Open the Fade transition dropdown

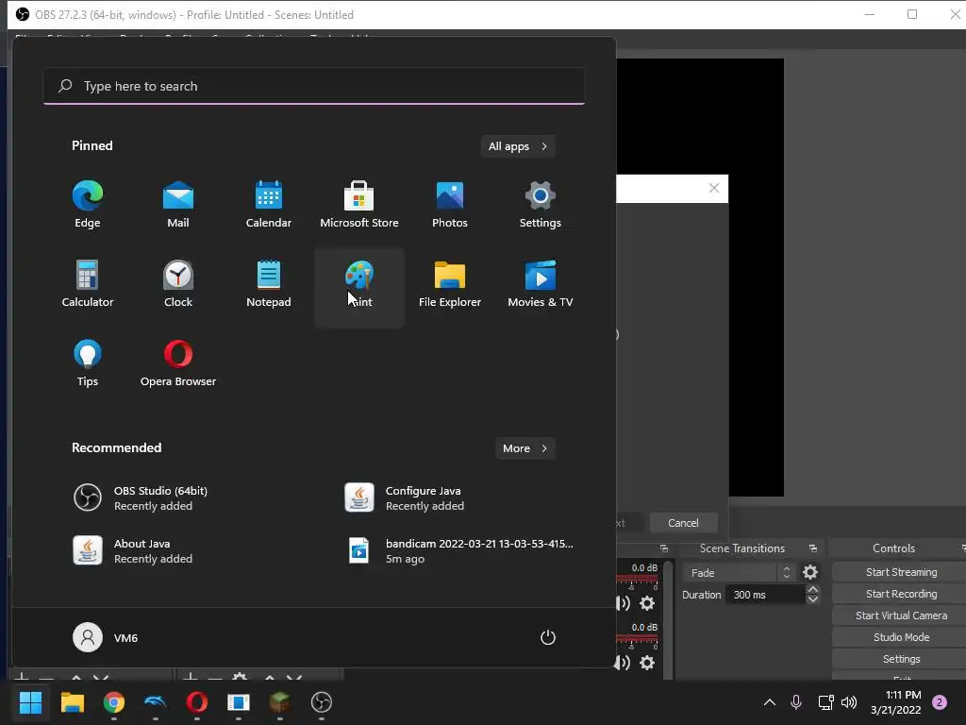739,573
